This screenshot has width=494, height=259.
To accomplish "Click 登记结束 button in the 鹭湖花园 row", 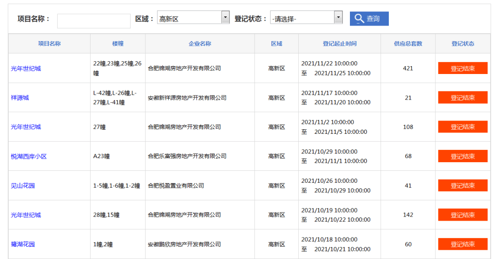I will pyautogui.click(x=462, y=244).
